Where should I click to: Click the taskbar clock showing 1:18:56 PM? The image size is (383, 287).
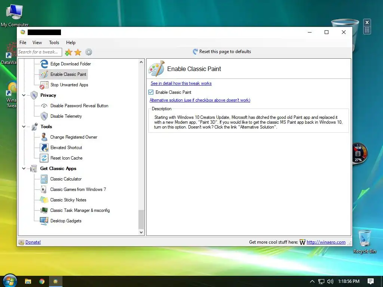[x=349, y=281]
